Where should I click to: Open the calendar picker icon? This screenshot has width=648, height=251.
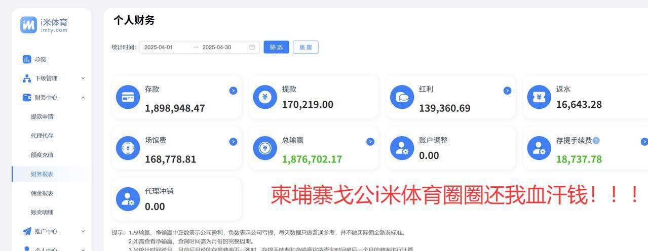pos(252,48)
